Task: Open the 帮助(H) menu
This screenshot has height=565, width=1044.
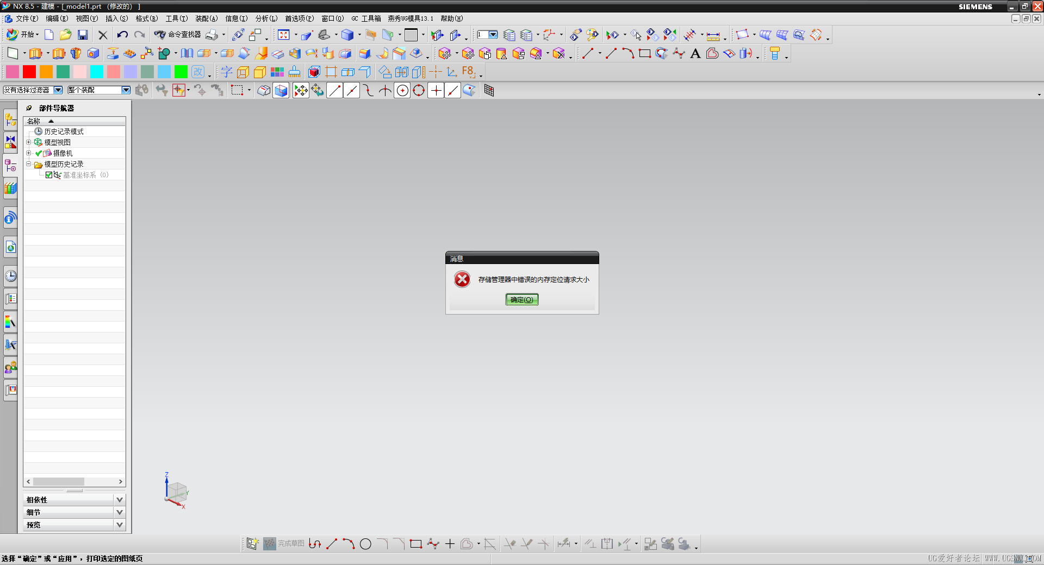Action: pyautogui.click(x=451, y=18)
